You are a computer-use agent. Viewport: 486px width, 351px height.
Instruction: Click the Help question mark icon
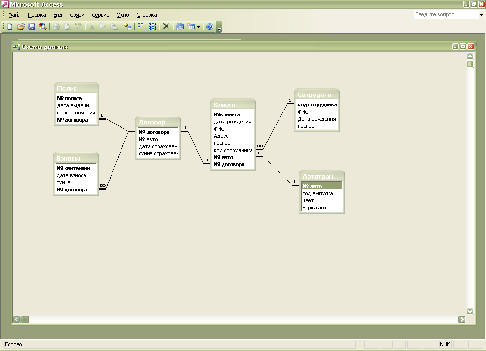[x=210, y=27]
